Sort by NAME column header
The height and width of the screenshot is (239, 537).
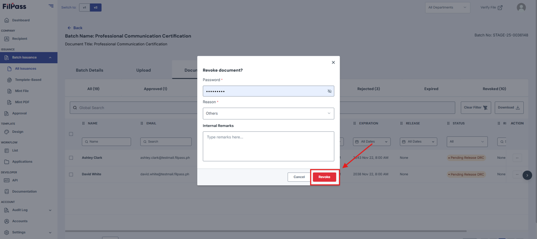[x=92, y=123]
